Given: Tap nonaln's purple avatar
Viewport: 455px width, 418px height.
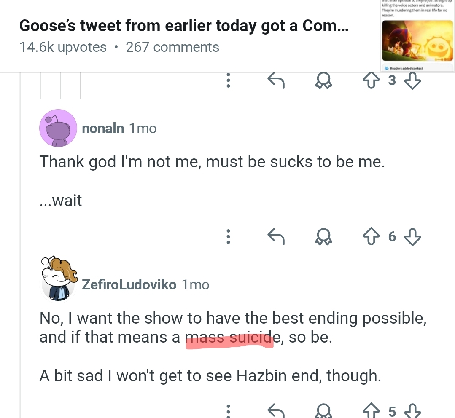Looking at the screenshot, I should tap(58, 129).
